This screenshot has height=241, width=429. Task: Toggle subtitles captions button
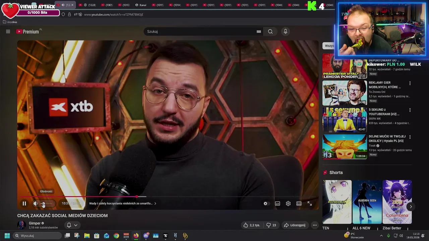278,204
